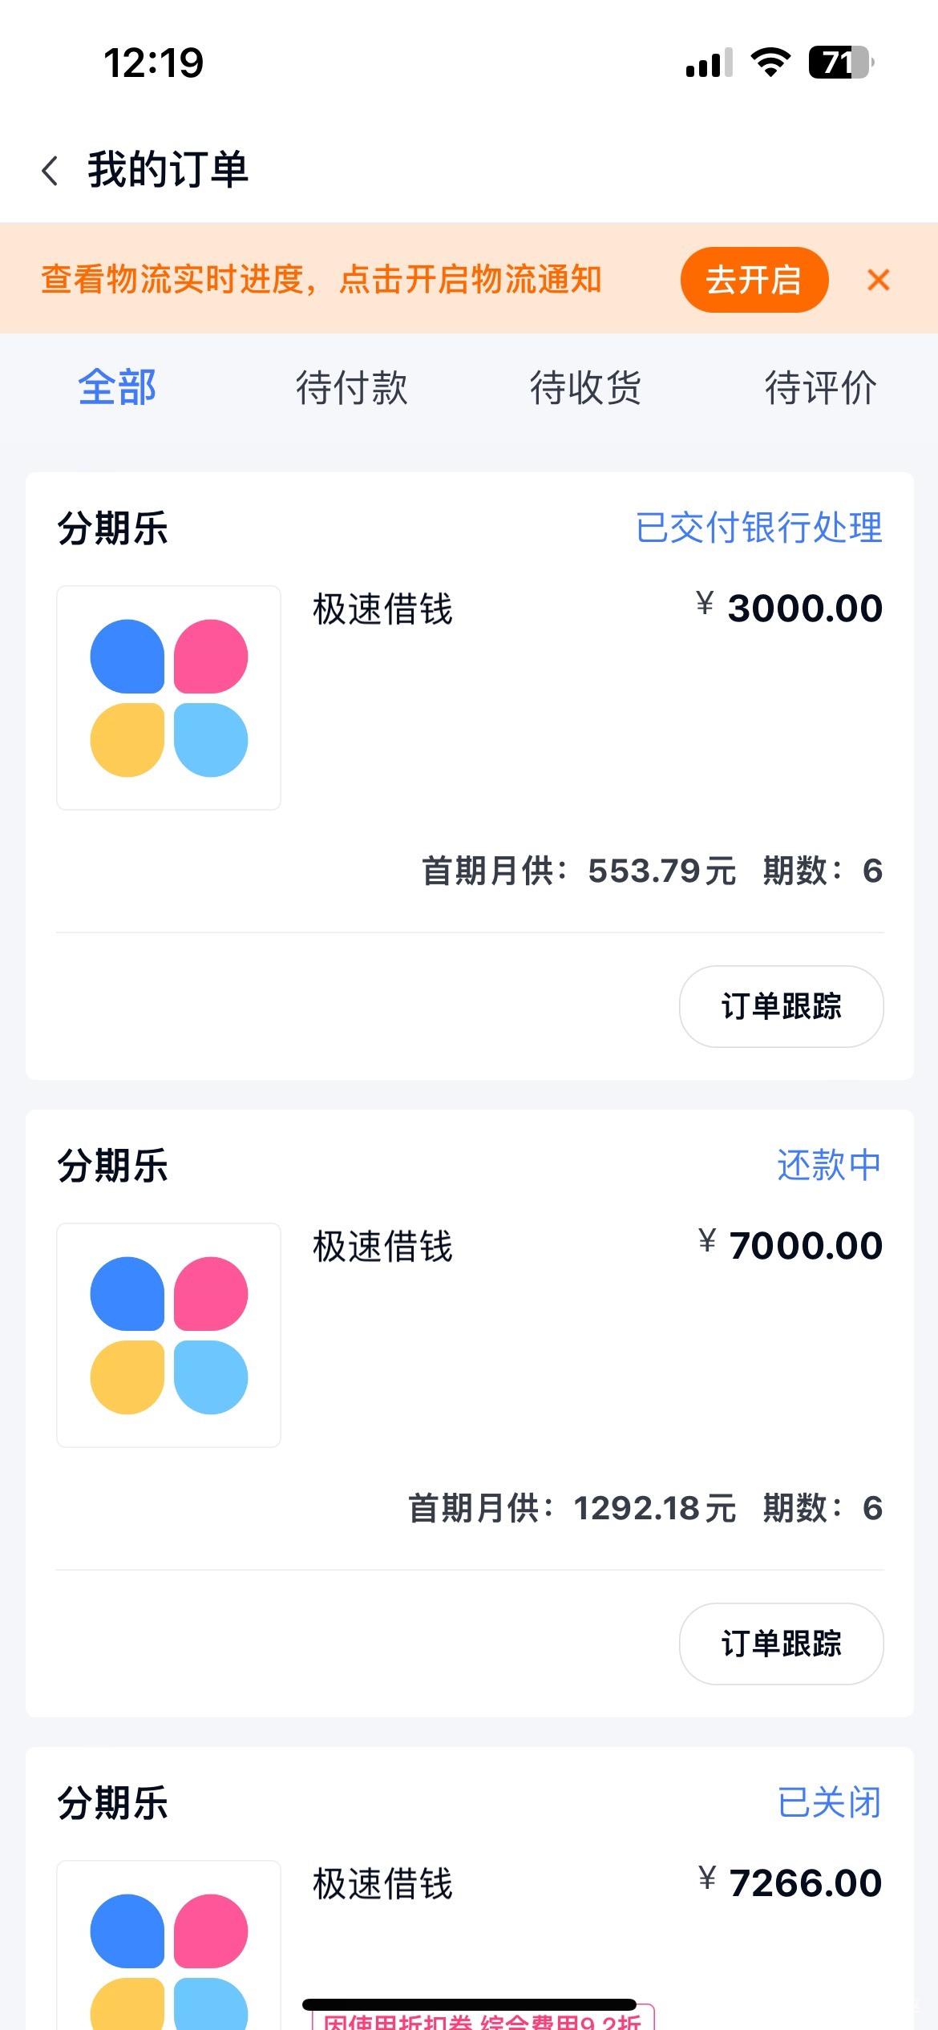
Task: Tap product icon of the 7000.00 order
Action: pyautogui.click(x=168, y=1335)
